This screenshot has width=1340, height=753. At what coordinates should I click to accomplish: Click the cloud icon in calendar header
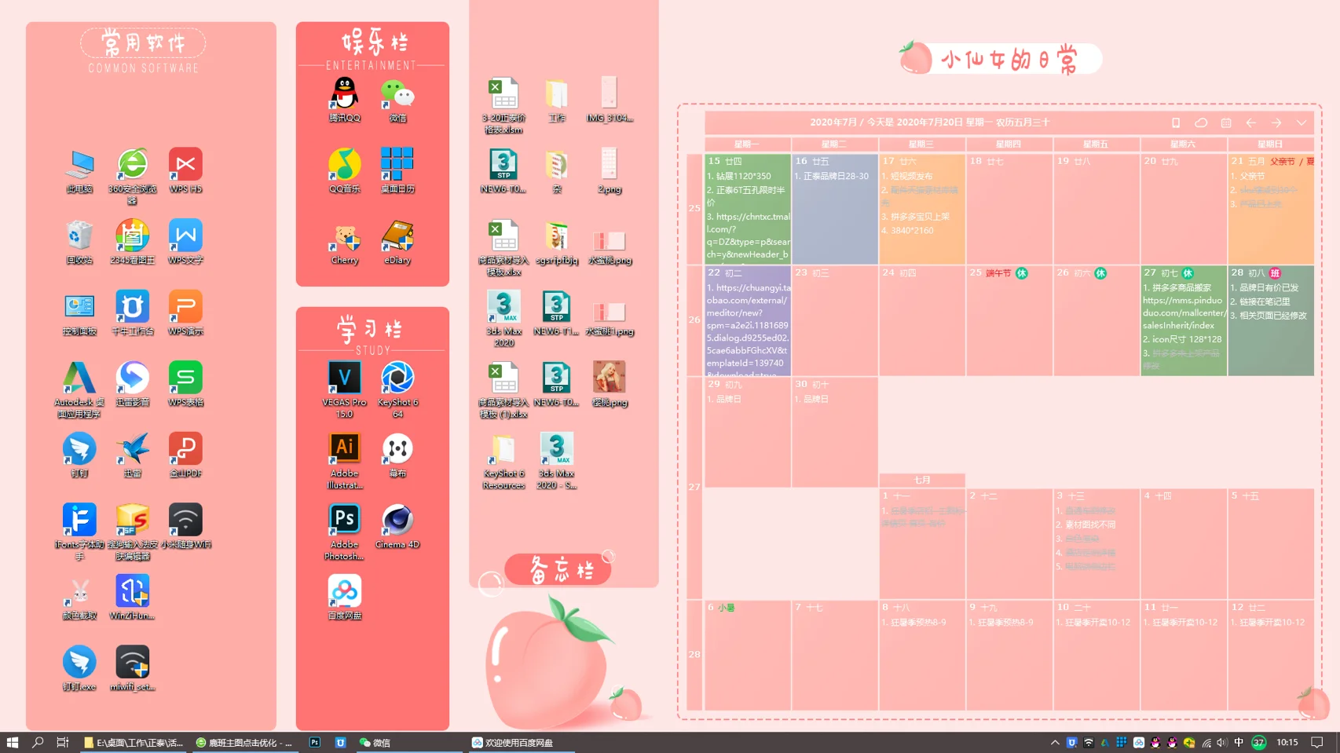click(x=1201, y=122)
